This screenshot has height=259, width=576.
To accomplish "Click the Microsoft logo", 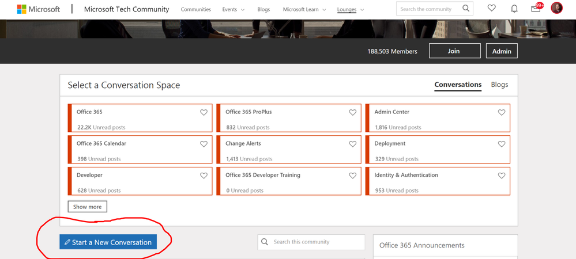I will (38, 9).
